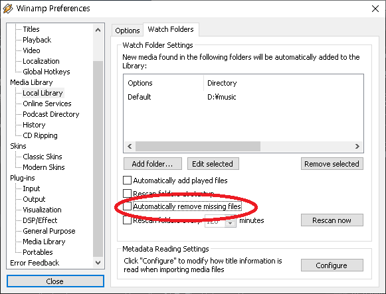Select the Plug-ins category
The height and width of the screenshot is (294, 386).
coord(23,178)
